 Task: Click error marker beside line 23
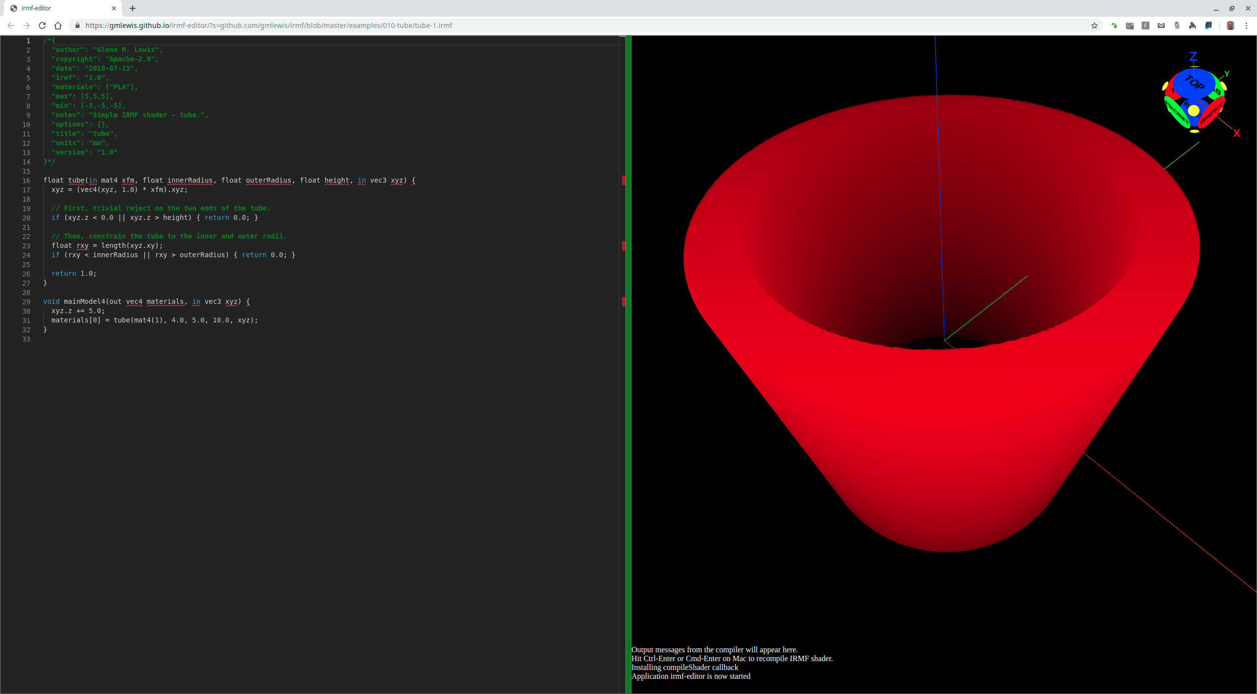tap(624, 245)
